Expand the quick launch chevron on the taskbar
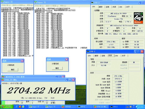145x109 pixels. coord(26,106)
